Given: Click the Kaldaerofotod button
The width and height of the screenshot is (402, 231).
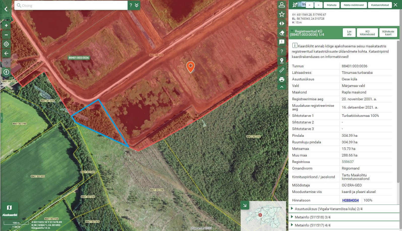Looking at the screenshot, I should pos(380,5).
